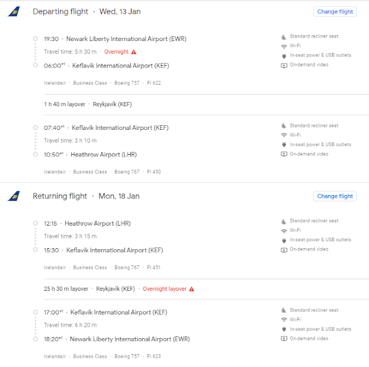
Task: Select the Returning flight Mon, 18 Jan header
Action: (86, 196)
